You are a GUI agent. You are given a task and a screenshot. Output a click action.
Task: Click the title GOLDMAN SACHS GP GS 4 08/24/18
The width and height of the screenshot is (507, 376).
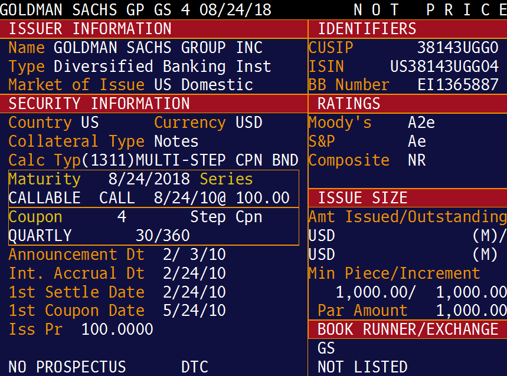[x=136, y=9]
